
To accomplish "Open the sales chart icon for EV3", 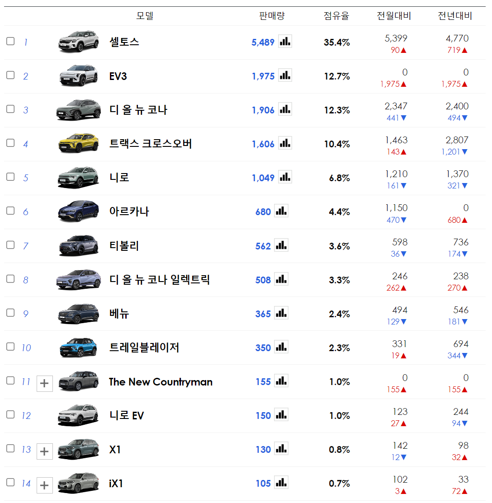I will point(285,75).
